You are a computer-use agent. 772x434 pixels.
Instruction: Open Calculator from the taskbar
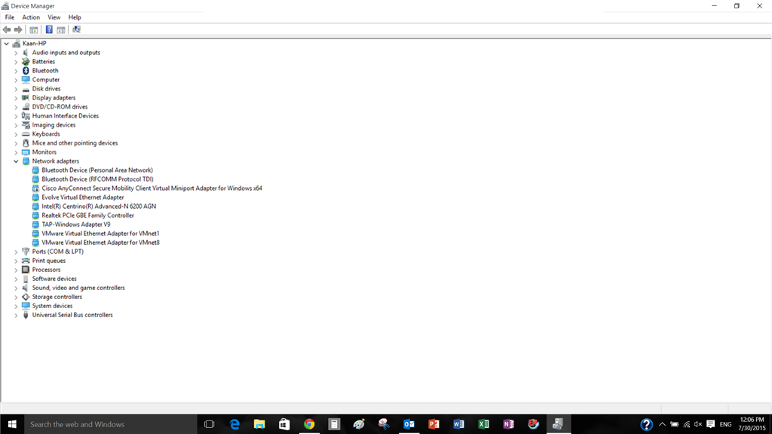click(x=334, y=424)
